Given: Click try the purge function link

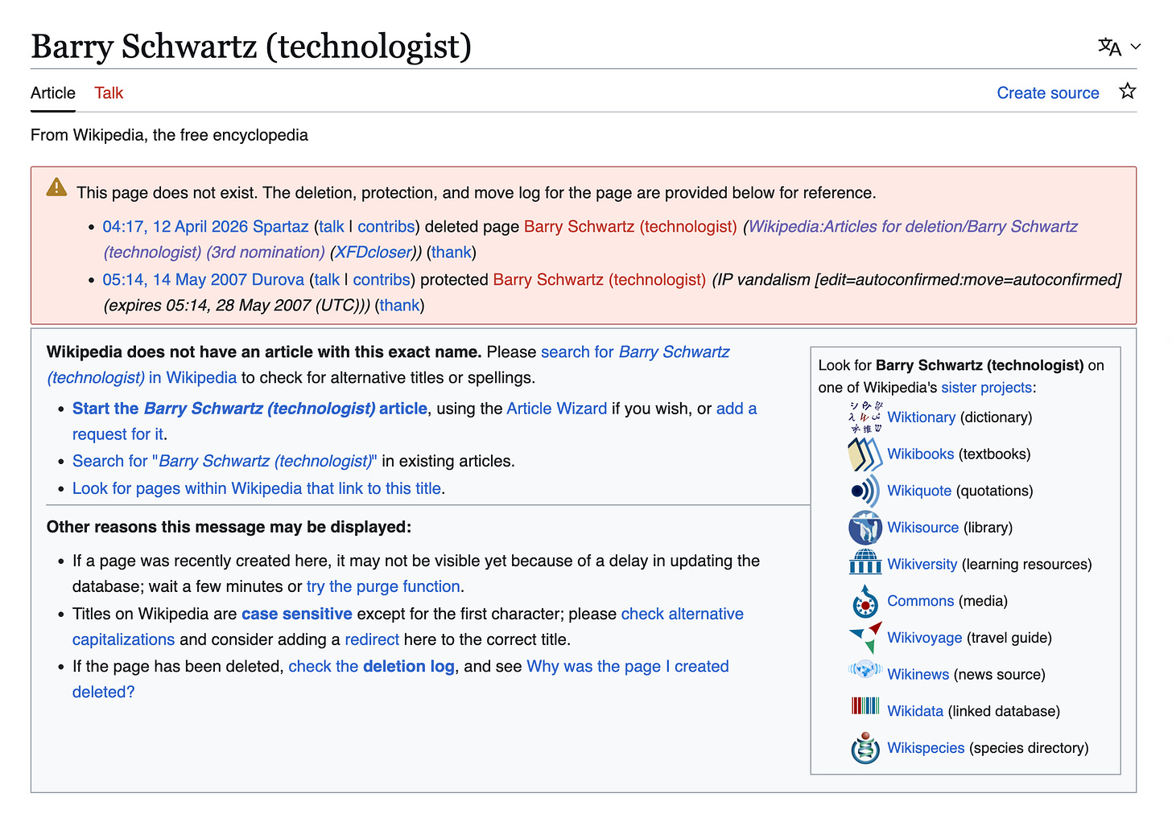Looking at the screenshot, I should tap(383, 587).
